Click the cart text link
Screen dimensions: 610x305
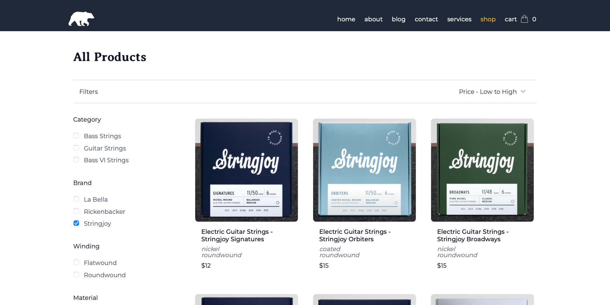point(511,19)
